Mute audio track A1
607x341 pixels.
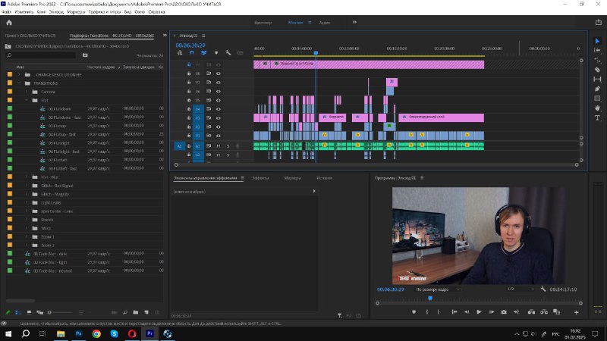point(218,145)
